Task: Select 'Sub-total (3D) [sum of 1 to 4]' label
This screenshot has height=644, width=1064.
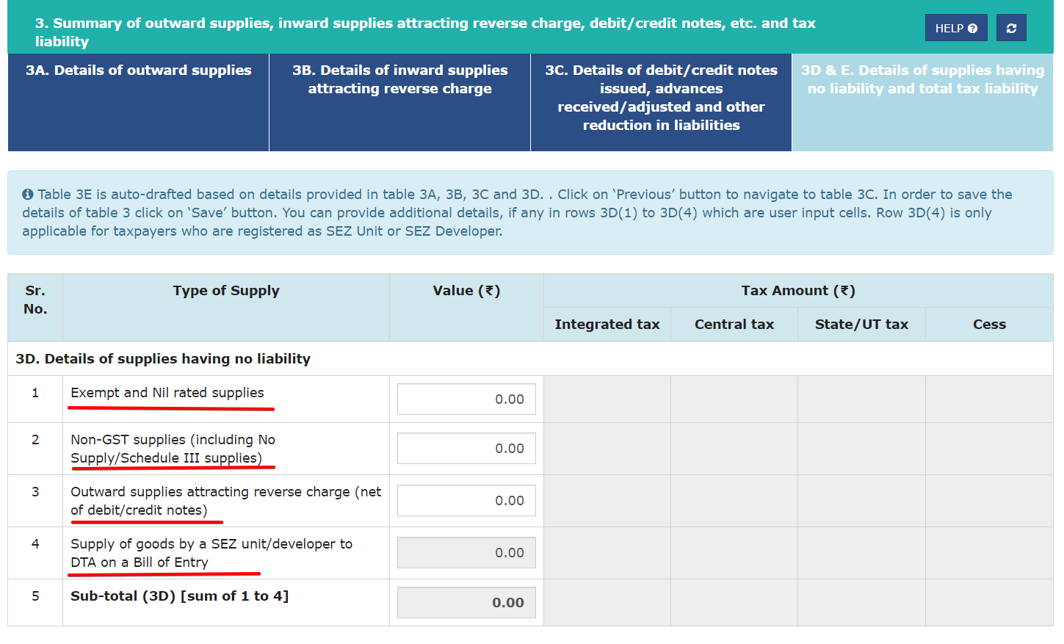Action: tap(180, 596)
